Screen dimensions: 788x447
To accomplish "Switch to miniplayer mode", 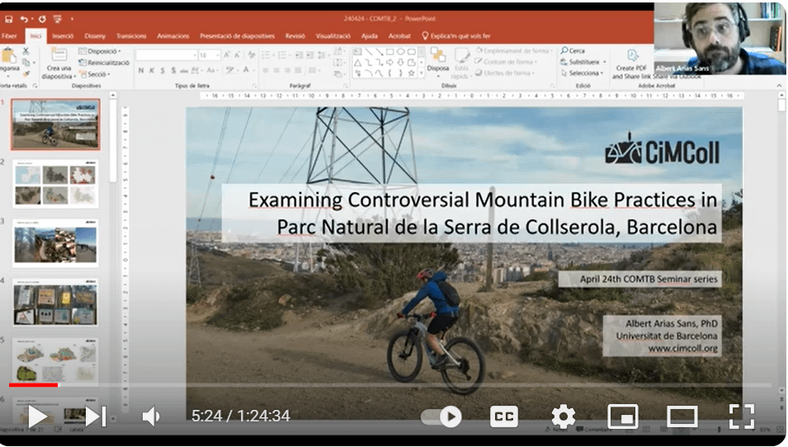I will click(x=623, y=416).
